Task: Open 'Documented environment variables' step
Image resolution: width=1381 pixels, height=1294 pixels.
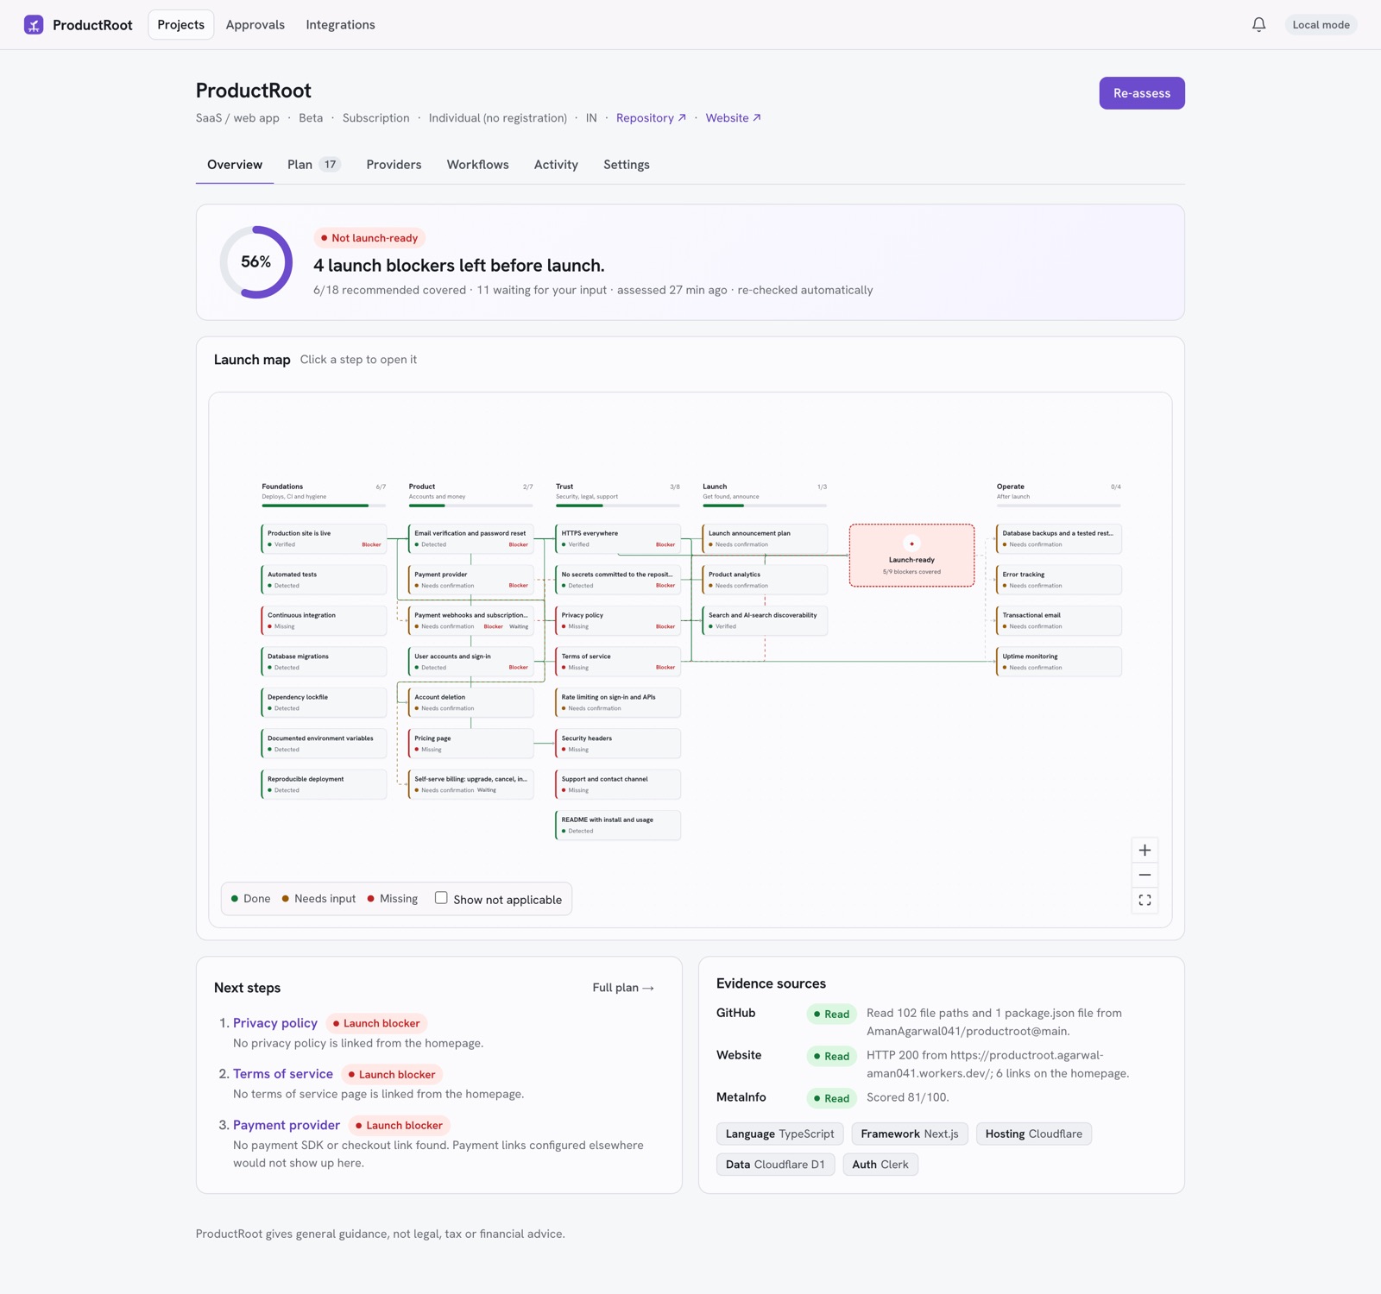Action: coord(324,744)
